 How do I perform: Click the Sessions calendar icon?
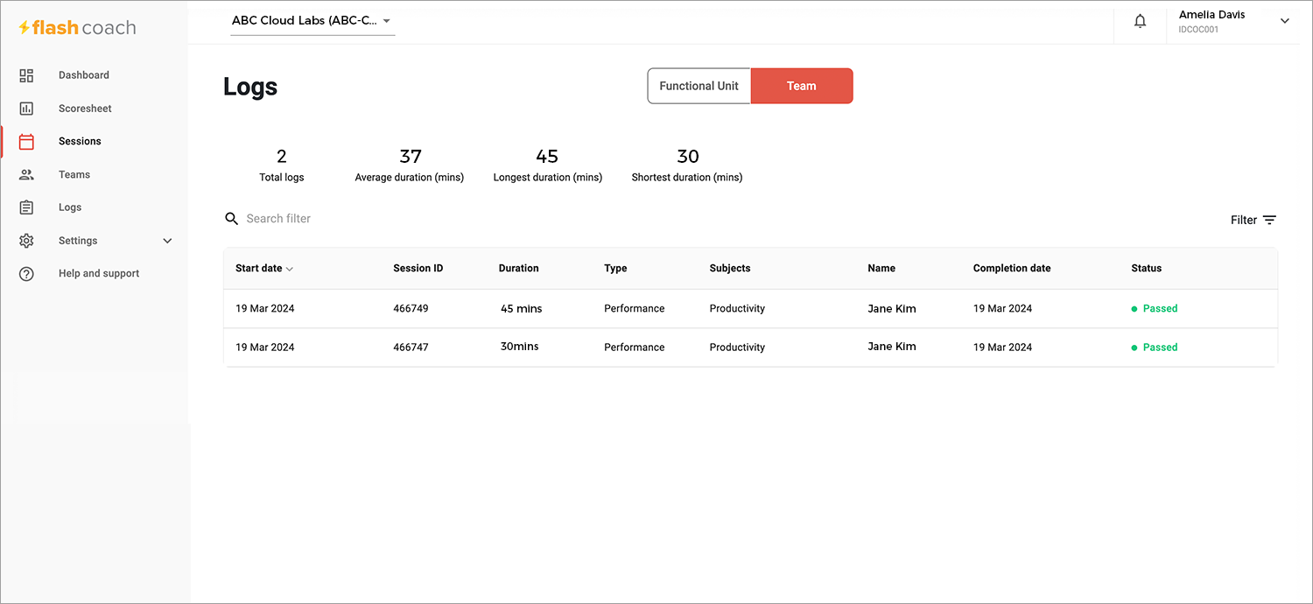click(26, 142)
